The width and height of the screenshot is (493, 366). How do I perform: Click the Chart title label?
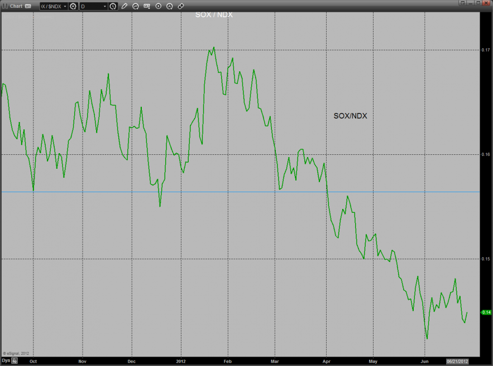click(x=16, y=6)
